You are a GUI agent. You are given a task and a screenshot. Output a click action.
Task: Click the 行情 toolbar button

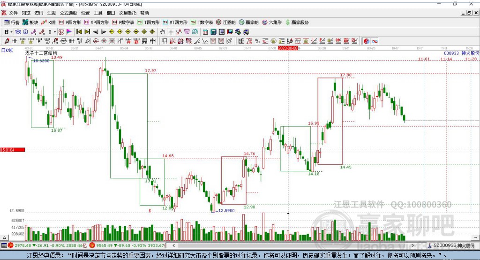[x=12, y=23]
